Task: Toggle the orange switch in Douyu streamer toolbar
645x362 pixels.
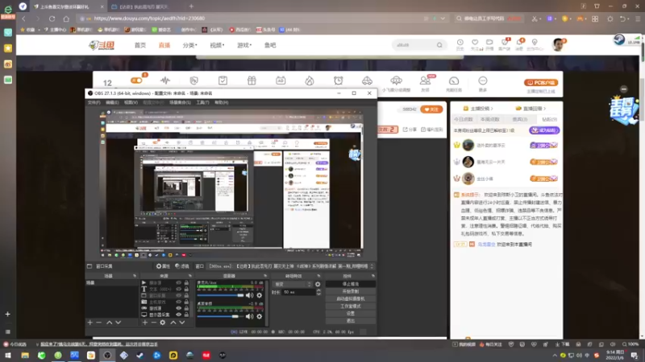Action: [x=136, y=80]
